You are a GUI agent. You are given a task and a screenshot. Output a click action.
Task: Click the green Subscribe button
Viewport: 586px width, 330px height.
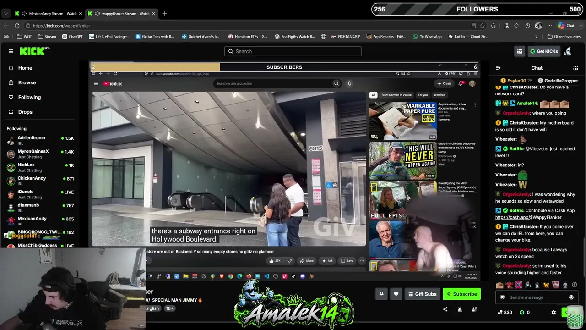(x=461, y=294)
